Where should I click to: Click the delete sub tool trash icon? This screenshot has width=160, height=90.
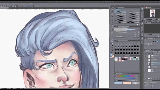click(x=139, y=24)
